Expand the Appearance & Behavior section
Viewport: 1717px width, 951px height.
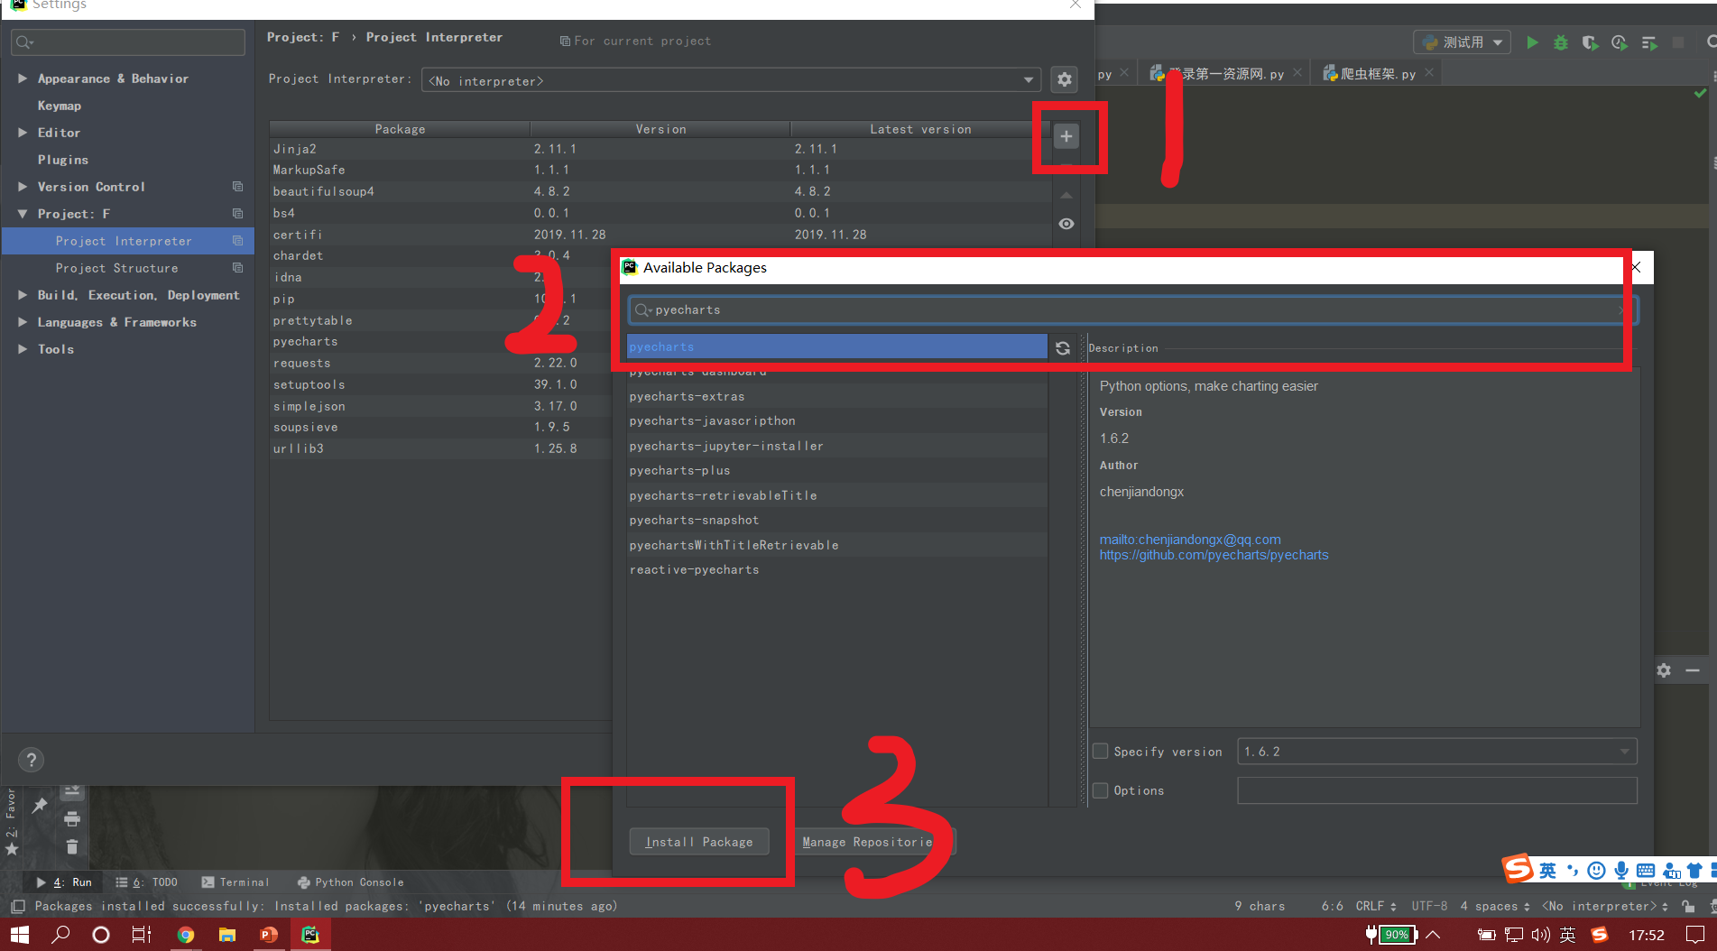[23, 78]
